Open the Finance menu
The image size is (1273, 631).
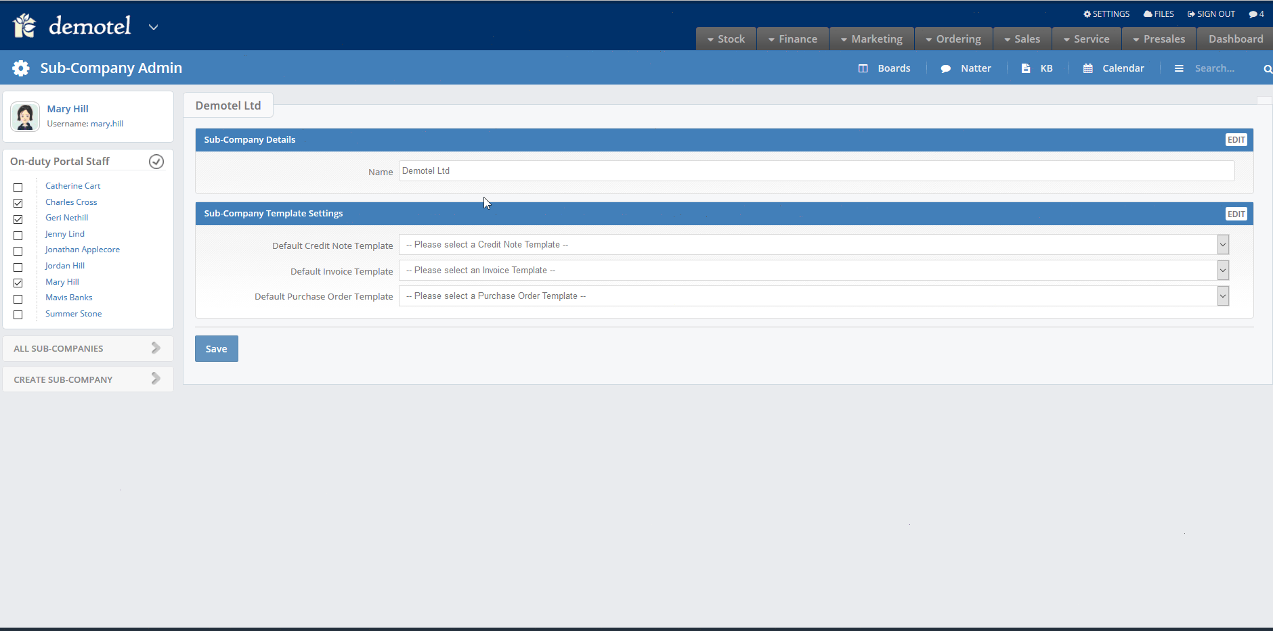pos(793,39)
